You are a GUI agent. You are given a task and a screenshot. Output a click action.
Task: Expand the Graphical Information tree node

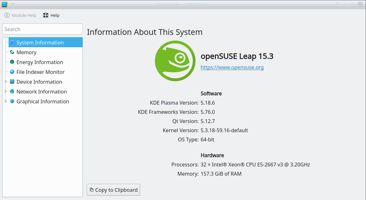5,101
